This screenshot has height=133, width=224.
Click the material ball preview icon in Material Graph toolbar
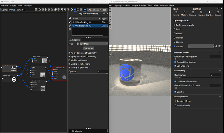coord(40,10)
